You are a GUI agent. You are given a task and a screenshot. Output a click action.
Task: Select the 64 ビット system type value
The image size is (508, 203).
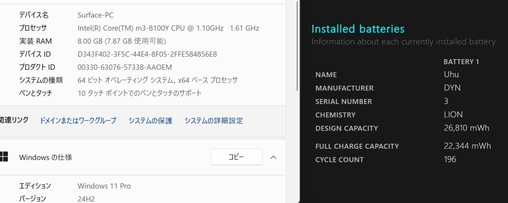pos(158,80)
